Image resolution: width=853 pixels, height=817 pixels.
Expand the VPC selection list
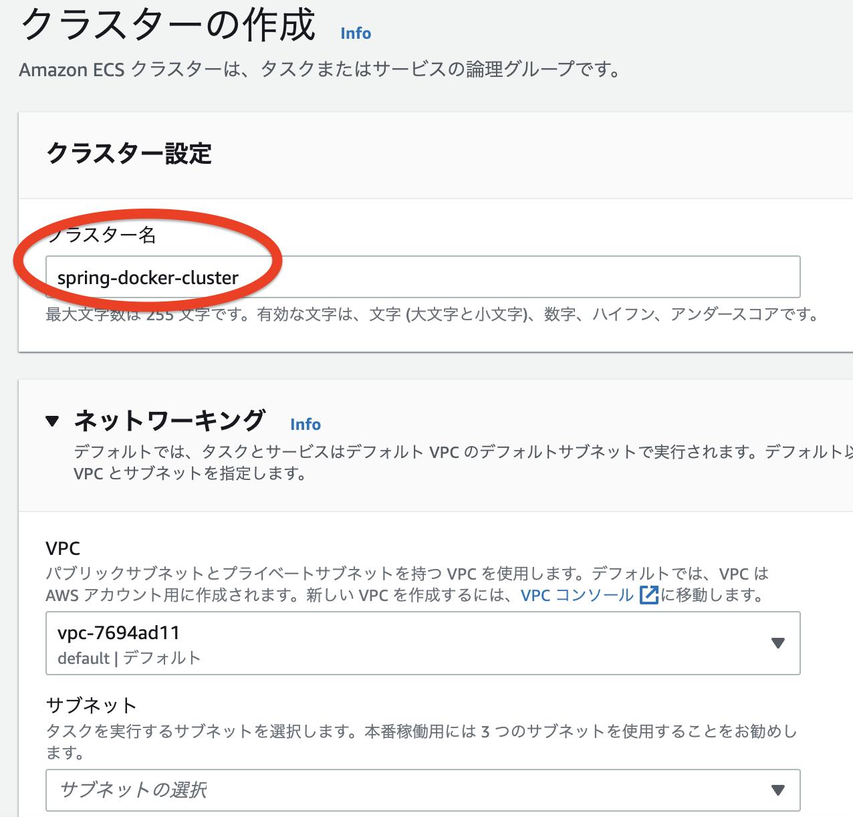777,643
